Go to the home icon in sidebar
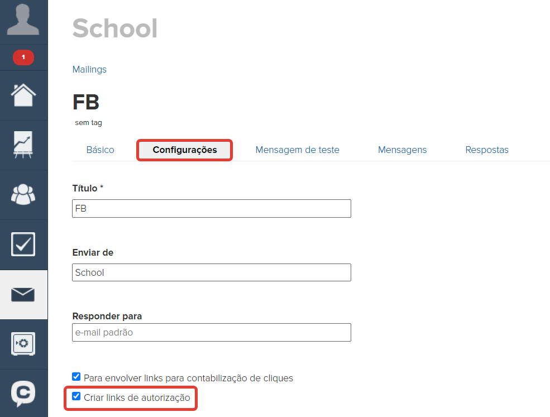The width and height of the screenshot is (550, 417). click(x=23, y=95)
